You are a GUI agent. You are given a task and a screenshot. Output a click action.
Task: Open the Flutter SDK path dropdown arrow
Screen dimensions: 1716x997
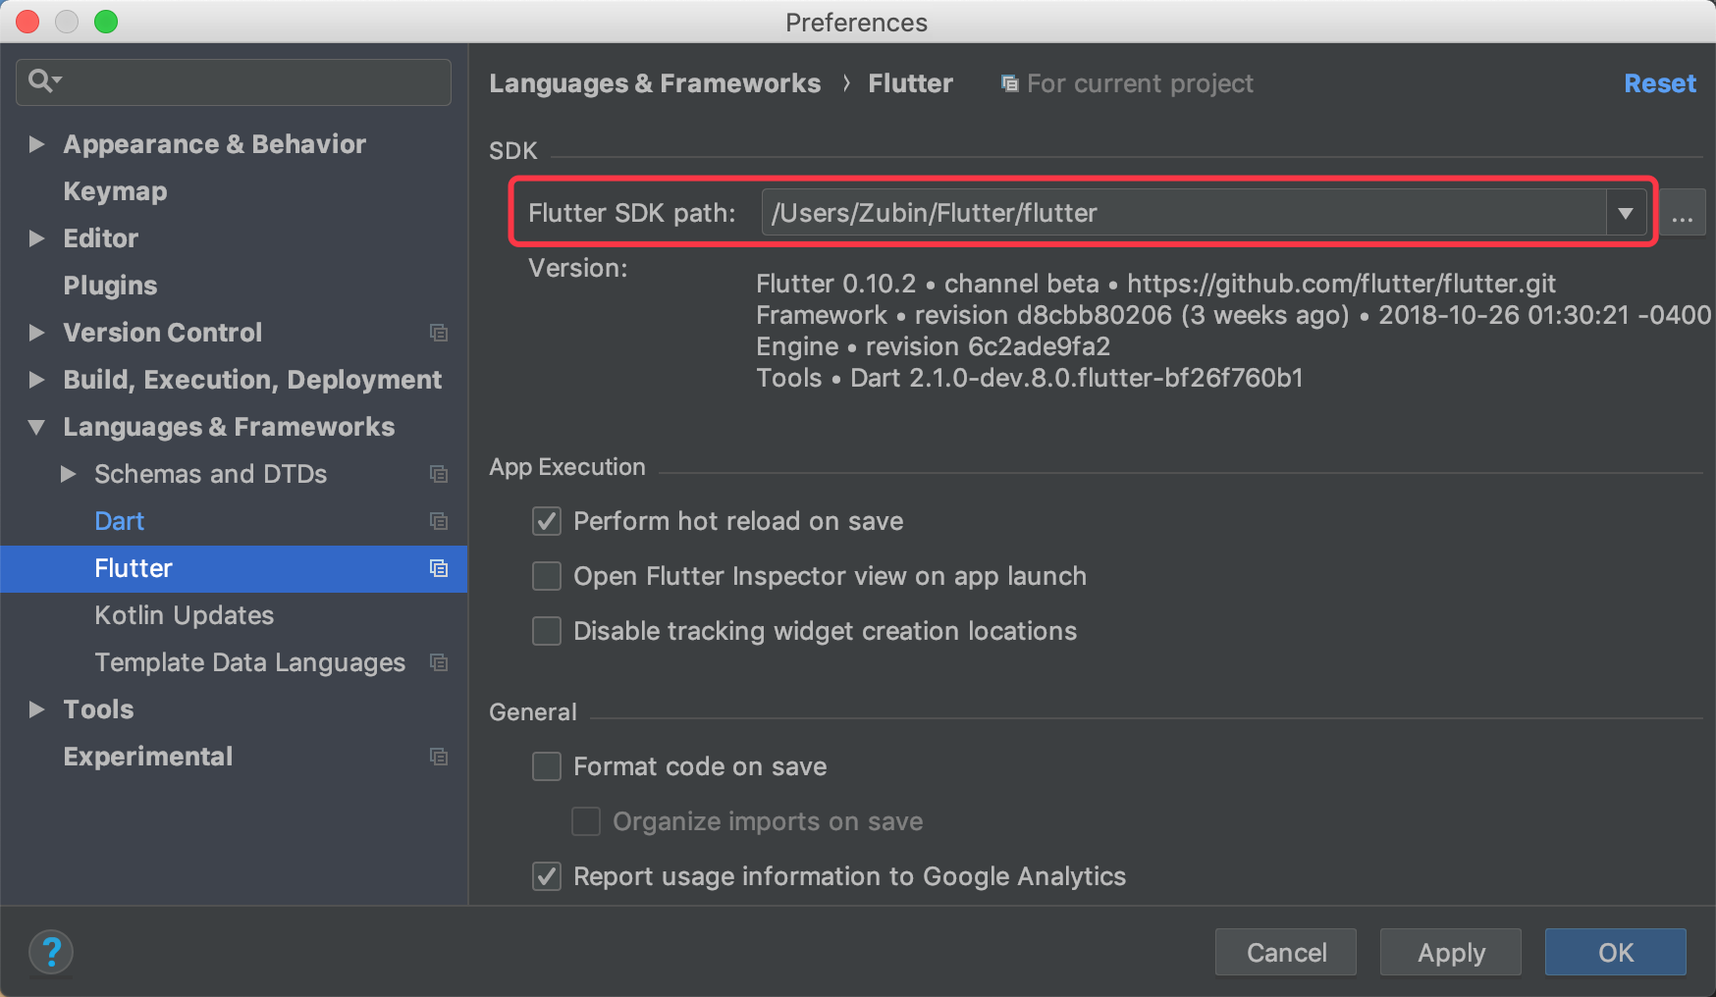point(1626,213)
